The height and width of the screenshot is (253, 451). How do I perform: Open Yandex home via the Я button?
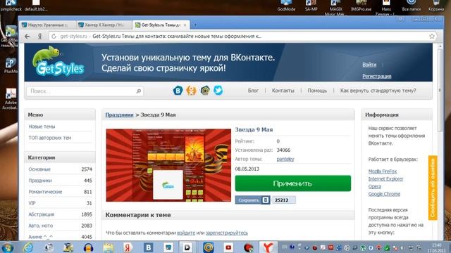click(x=40, y=37)
